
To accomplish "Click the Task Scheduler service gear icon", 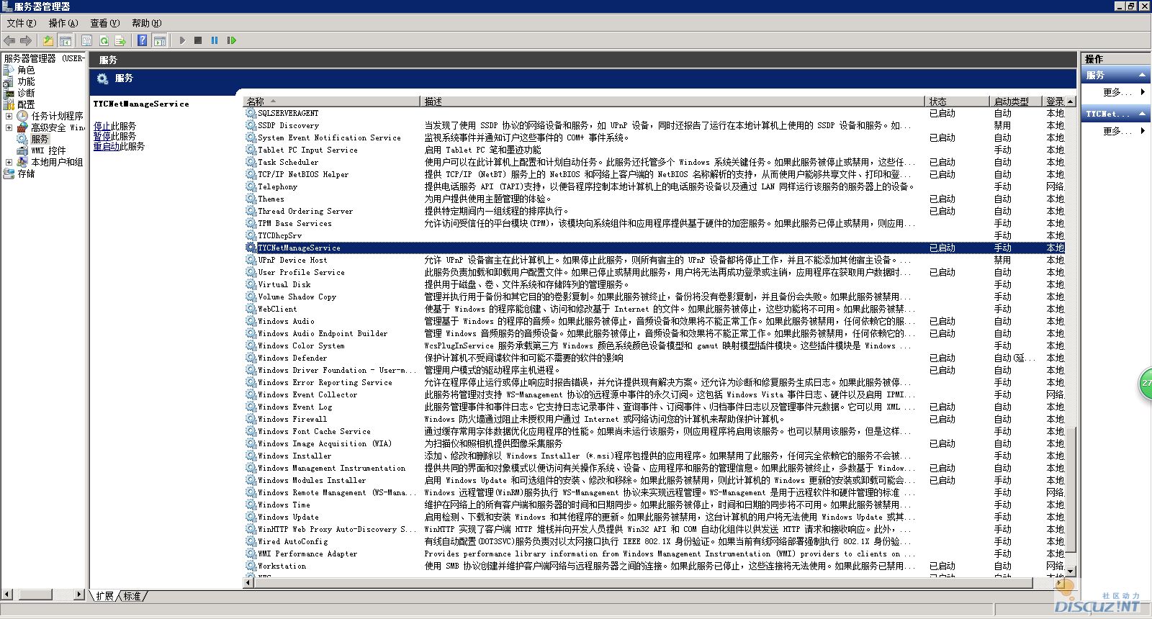I will point(251,162).
